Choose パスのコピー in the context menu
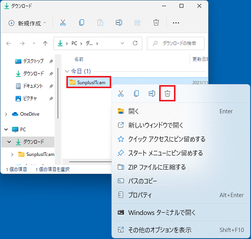251x239 pixels. point(181,181)
